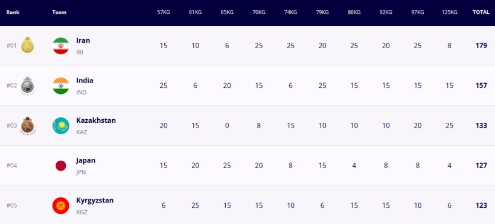The width and height of the screenshot is (495, 224).
Task: Open the Kazakhstan team name link
Action: (x=96, y=120)
